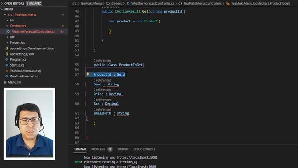Click the braces icon of appsettings.Development.json
298x168 pixels.
point(7,49)
